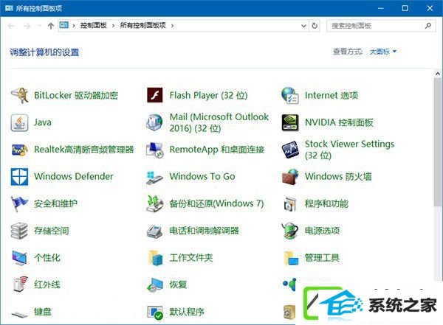Open the Windows Defender text link

coord(73,177)
